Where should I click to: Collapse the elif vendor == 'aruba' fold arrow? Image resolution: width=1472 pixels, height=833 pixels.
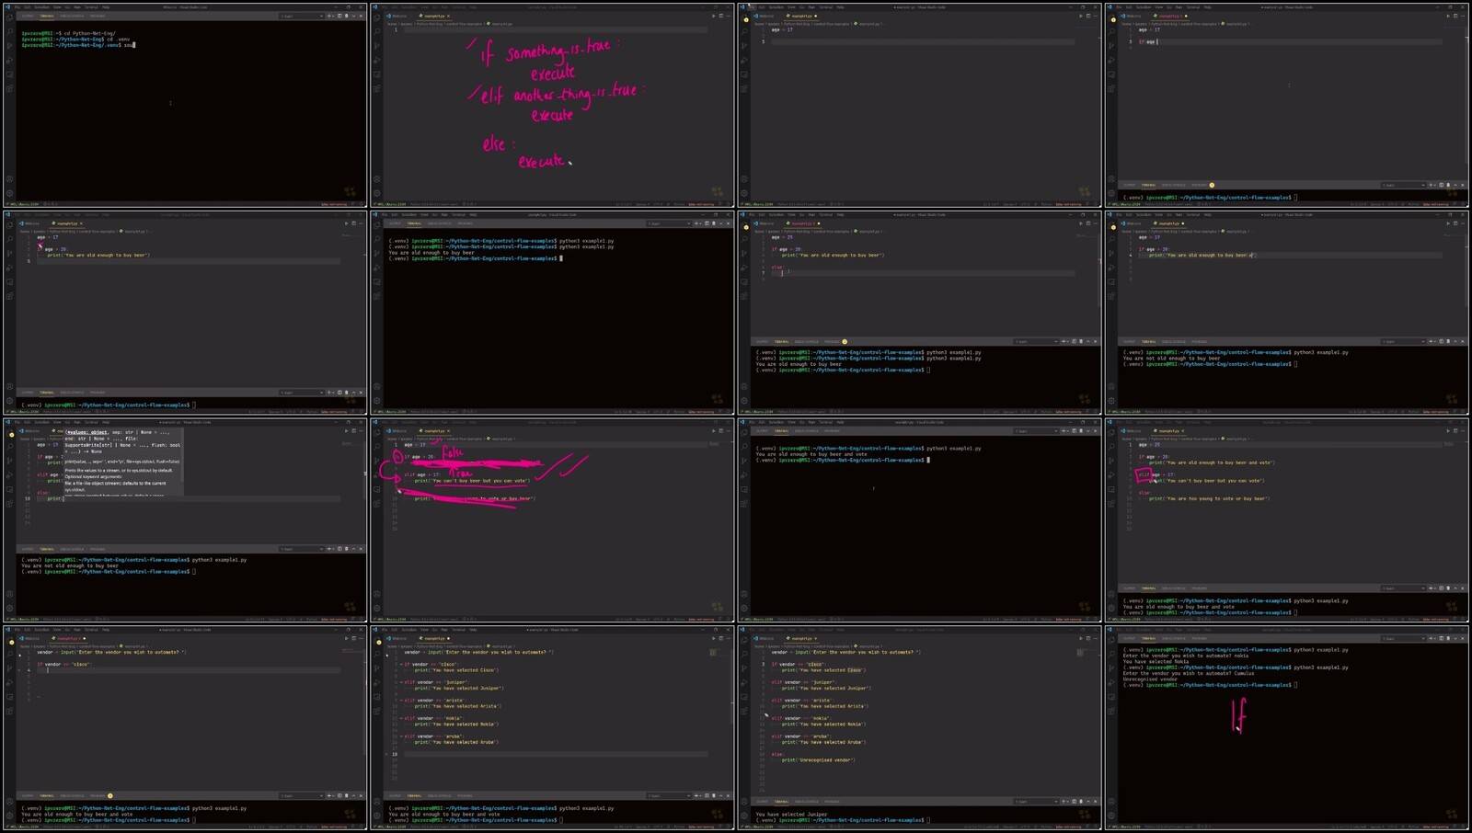point(400,736)
